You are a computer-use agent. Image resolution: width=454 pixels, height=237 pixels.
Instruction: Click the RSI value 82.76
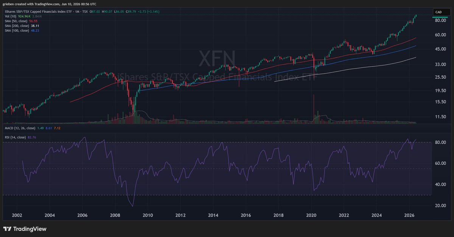(32, 137)
